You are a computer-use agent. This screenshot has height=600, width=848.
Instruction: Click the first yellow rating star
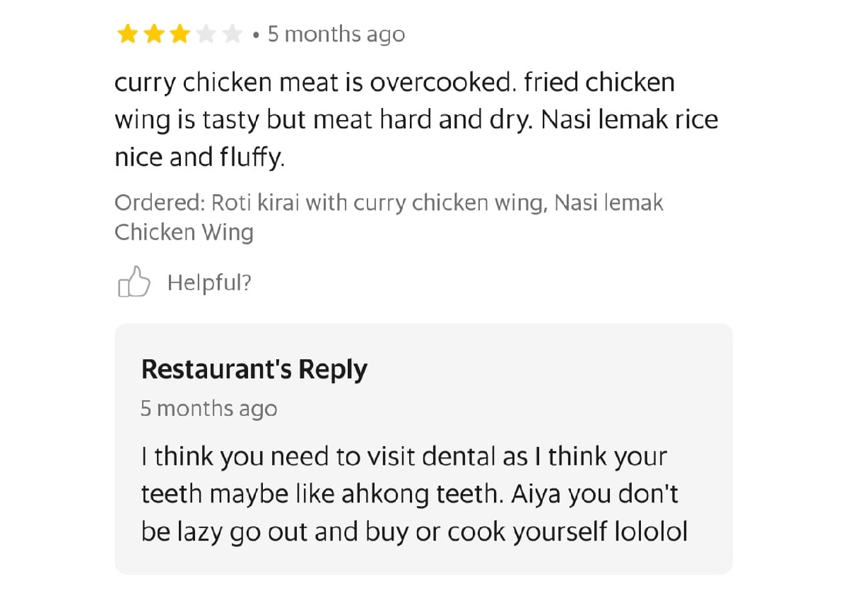[x=127, y=34]
